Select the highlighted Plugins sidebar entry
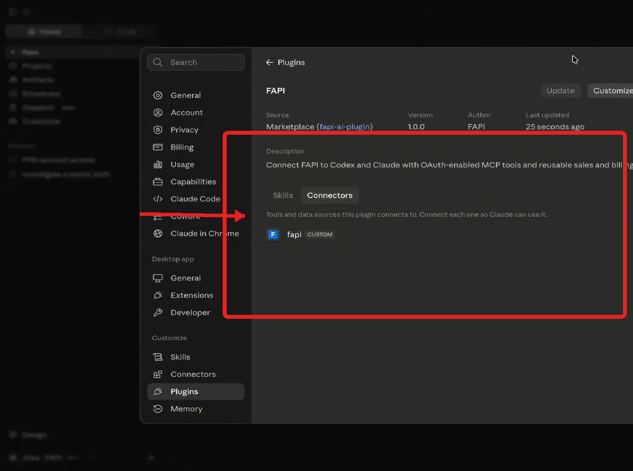This screenshot has width=633, height=471. [196, 392]
